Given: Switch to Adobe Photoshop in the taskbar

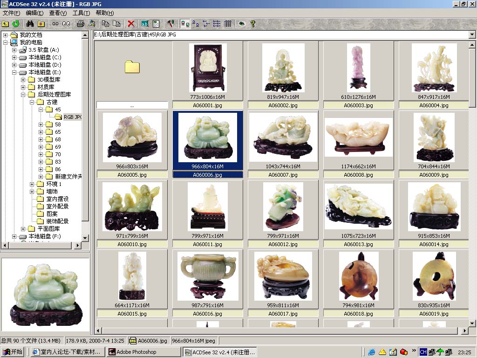Looking at the screenshot, I should click(x=143, y=352).
